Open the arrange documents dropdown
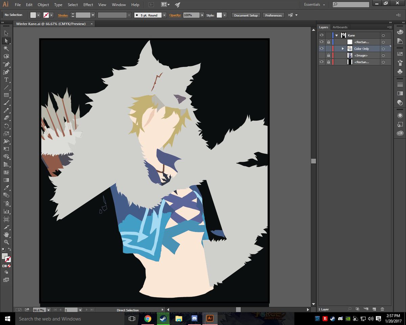Screen dimensions: 406x325 pos(165,5)
